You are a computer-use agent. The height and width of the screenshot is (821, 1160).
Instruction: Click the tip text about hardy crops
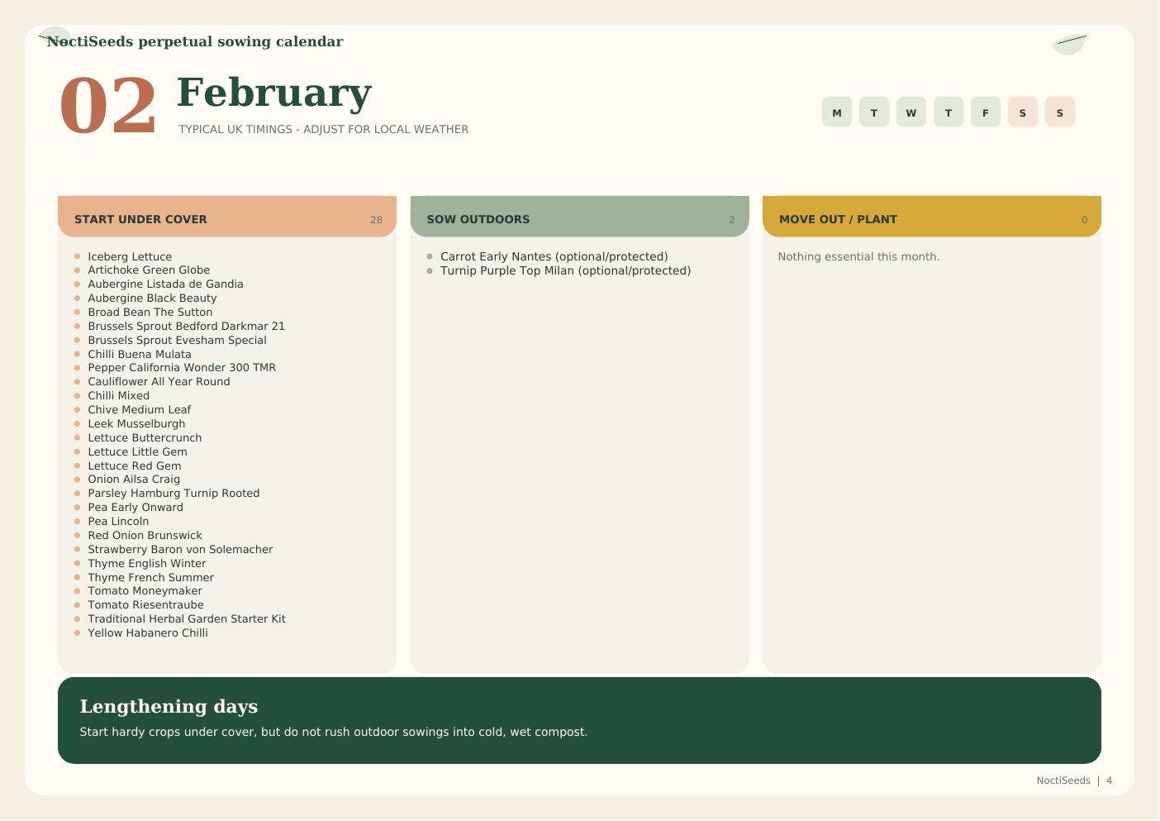tap(334, 733)
